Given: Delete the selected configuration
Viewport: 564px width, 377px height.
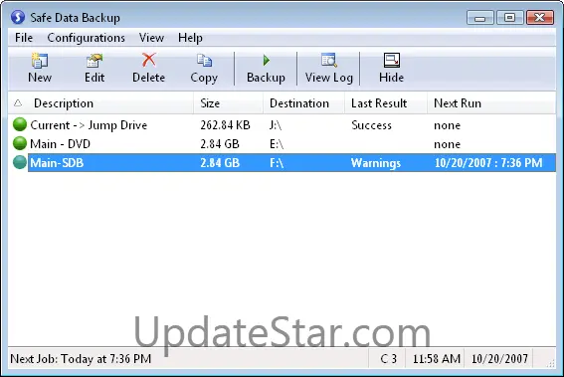Looking at the screenshot, I should click(x=148, y=69).
